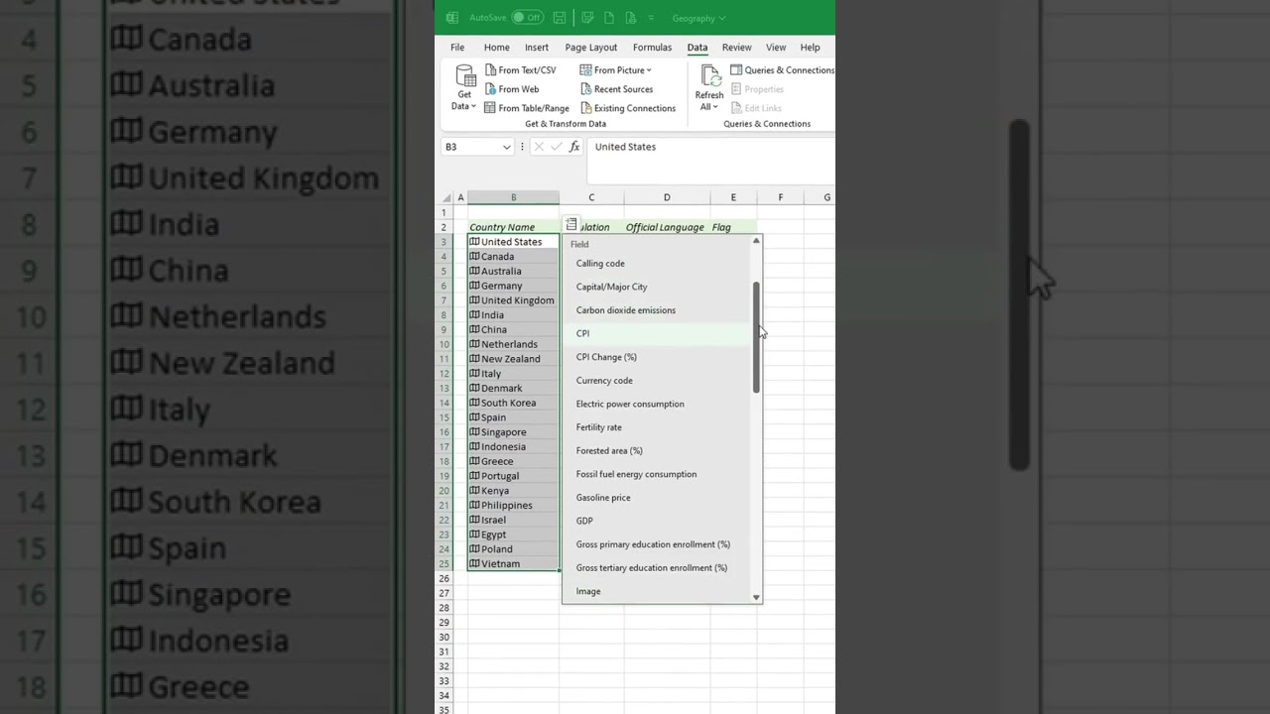Open the Name Box dropdown arrow
The image size is (1270, 714).
click(506, 147)
